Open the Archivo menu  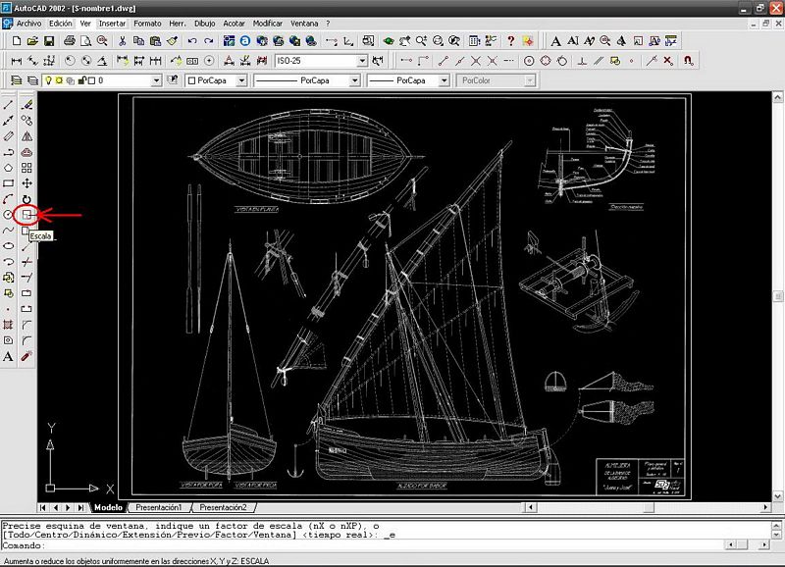pyautogui.click(x=29, y=24)
